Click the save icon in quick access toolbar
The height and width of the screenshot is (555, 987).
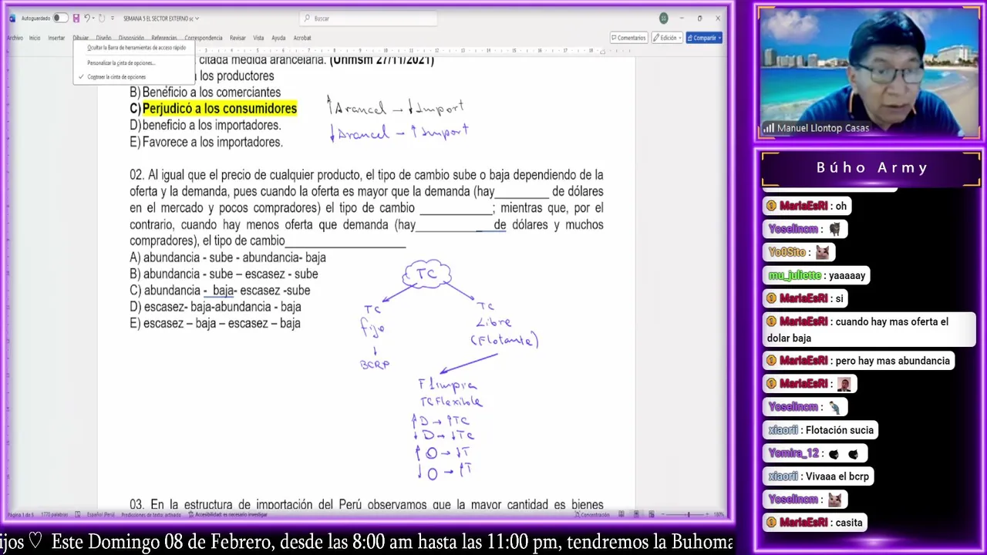point(76,18)
